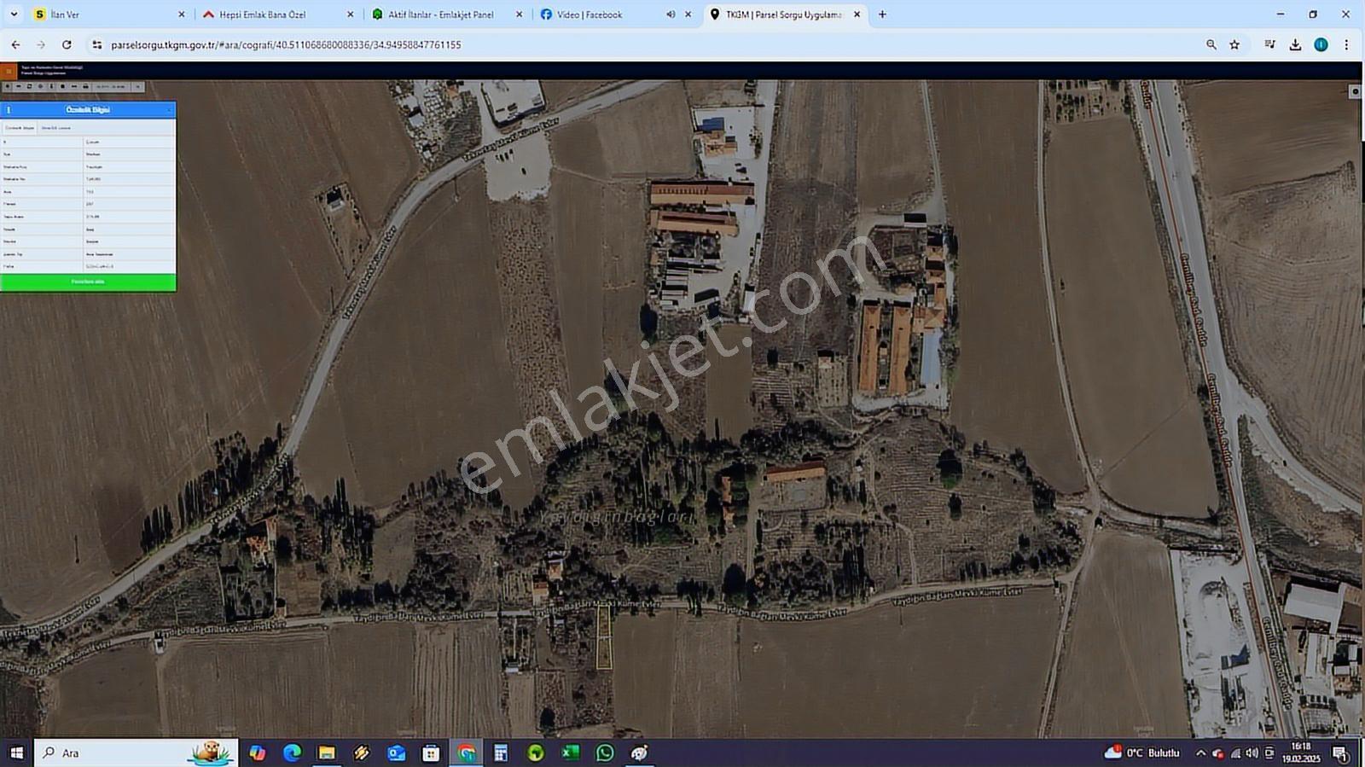The width and height of the screenshot is (1365, 767).
Task: Open Copilot from the taskbar
Action: 257,752
